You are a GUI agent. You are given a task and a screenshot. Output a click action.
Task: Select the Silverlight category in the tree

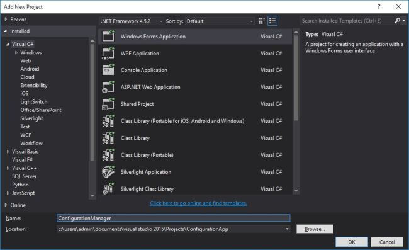32,118
